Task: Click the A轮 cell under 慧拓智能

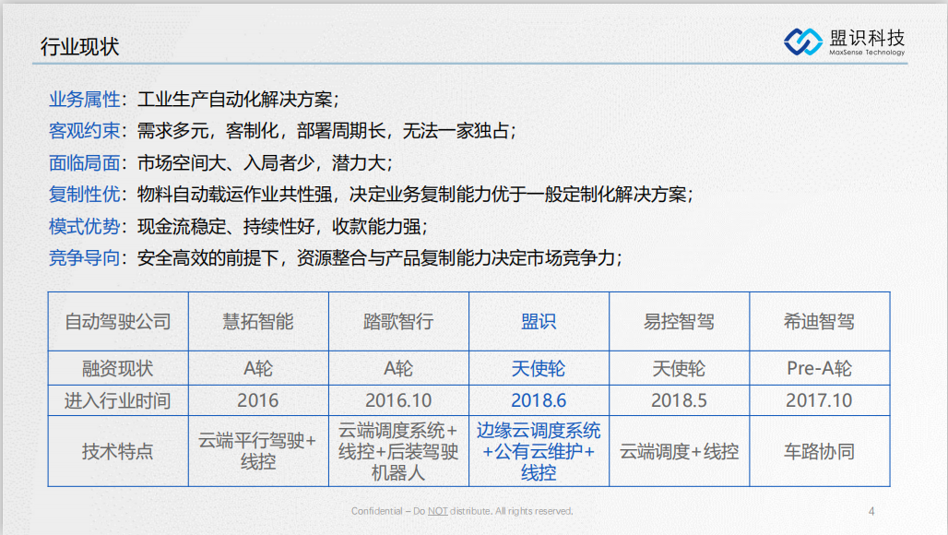Action: click(258, 368)
